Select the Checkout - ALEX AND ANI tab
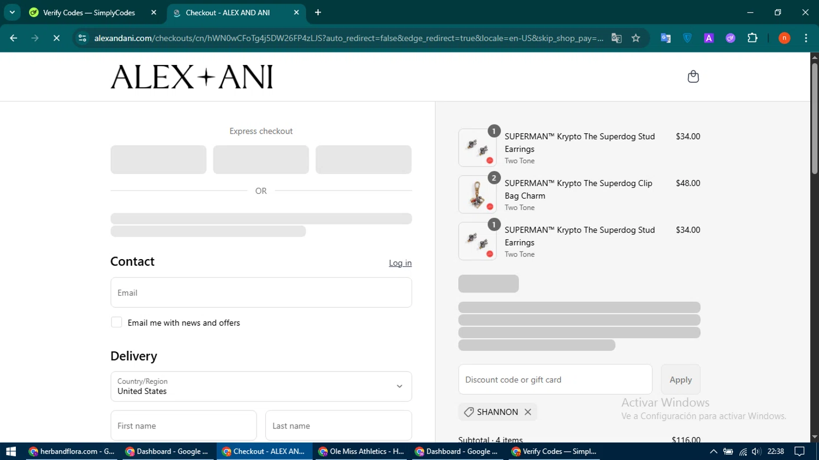This screenshot has height=460, width=819. [x=235, y=13]
